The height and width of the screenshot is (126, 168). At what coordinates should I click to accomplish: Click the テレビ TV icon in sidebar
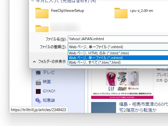38,72
